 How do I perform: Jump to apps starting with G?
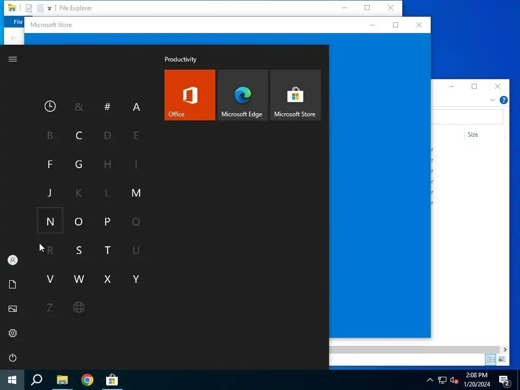tap(79, 164)
